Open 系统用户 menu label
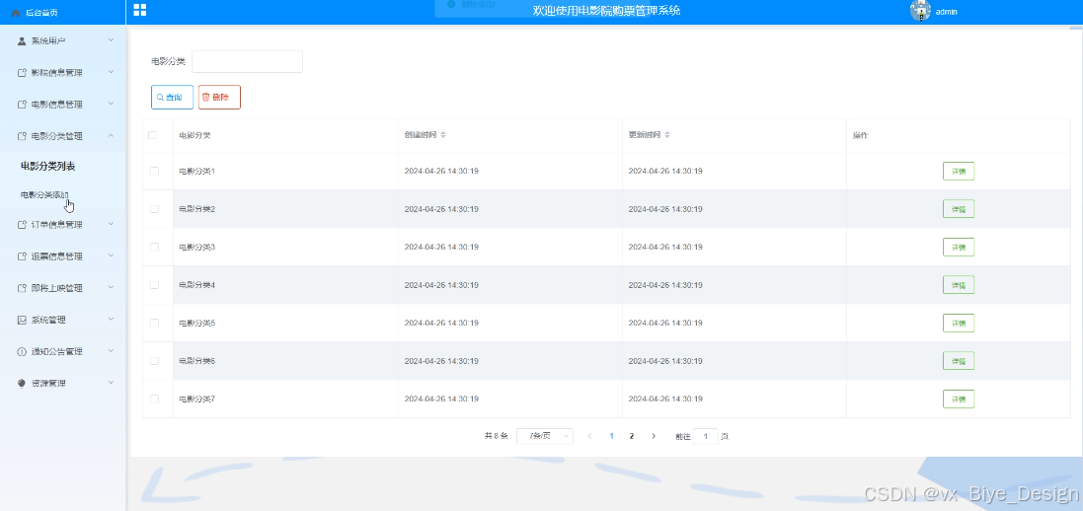The image size is (1083, 511). (x=48, y=40)
